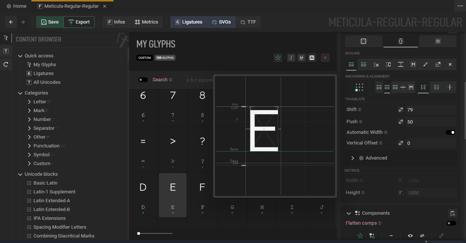Click the pencil icon in Scaling row
The height and width of the screenshot is (243, 466).
[x=425, y=64]
